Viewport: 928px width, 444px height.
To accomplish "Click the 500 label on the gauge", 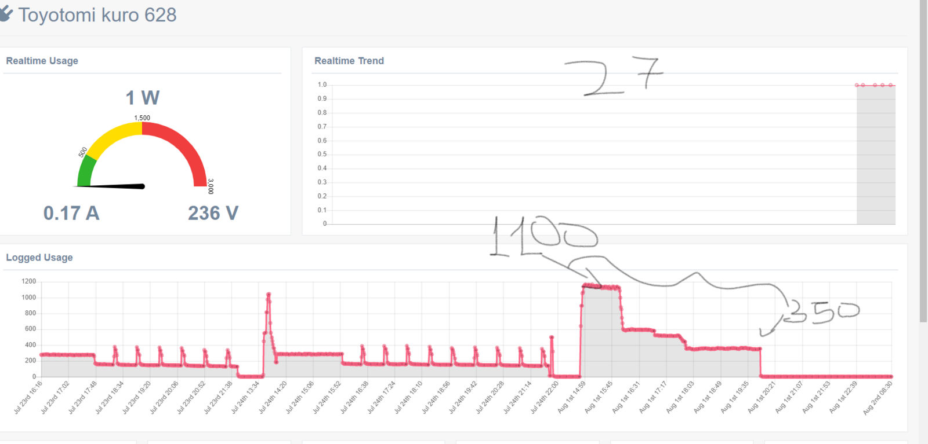I will (83, 152).
